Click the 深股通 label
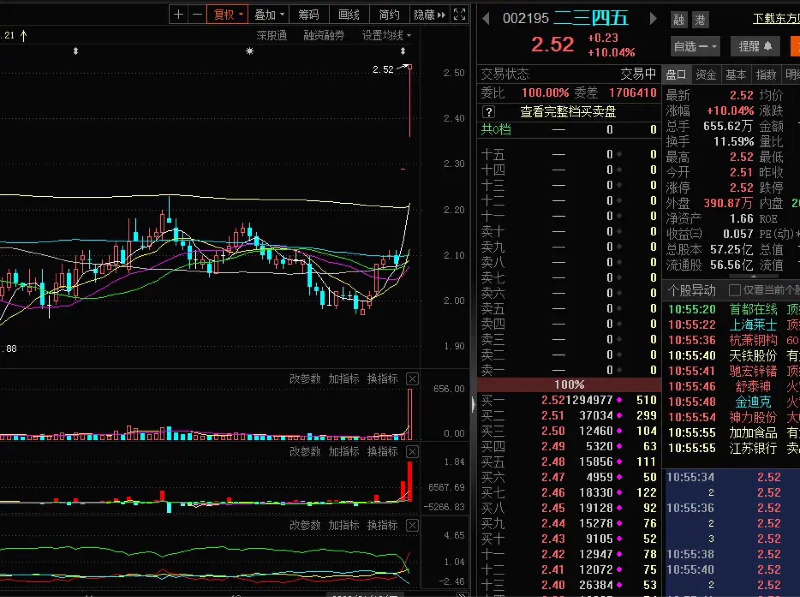Screen dimensions: 800x597 pyautogui.click(x=272, y=36)
